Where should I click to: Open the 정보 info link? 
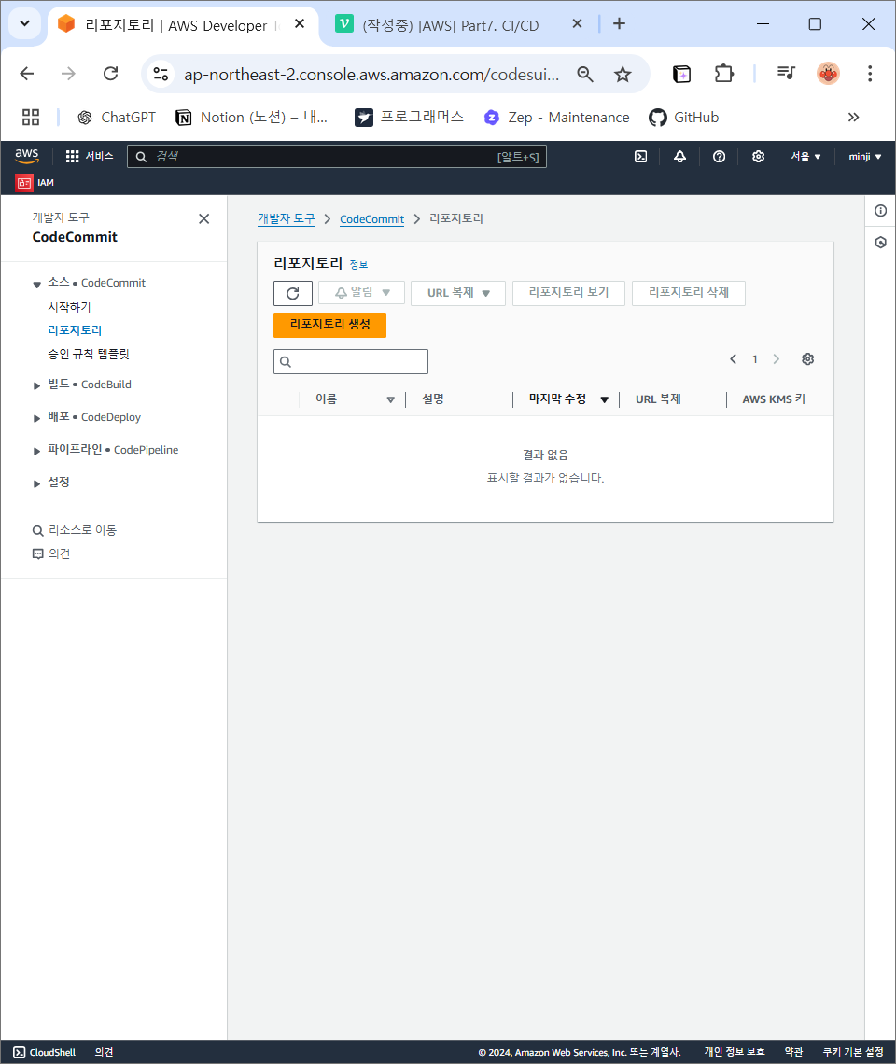coord(358,265)
